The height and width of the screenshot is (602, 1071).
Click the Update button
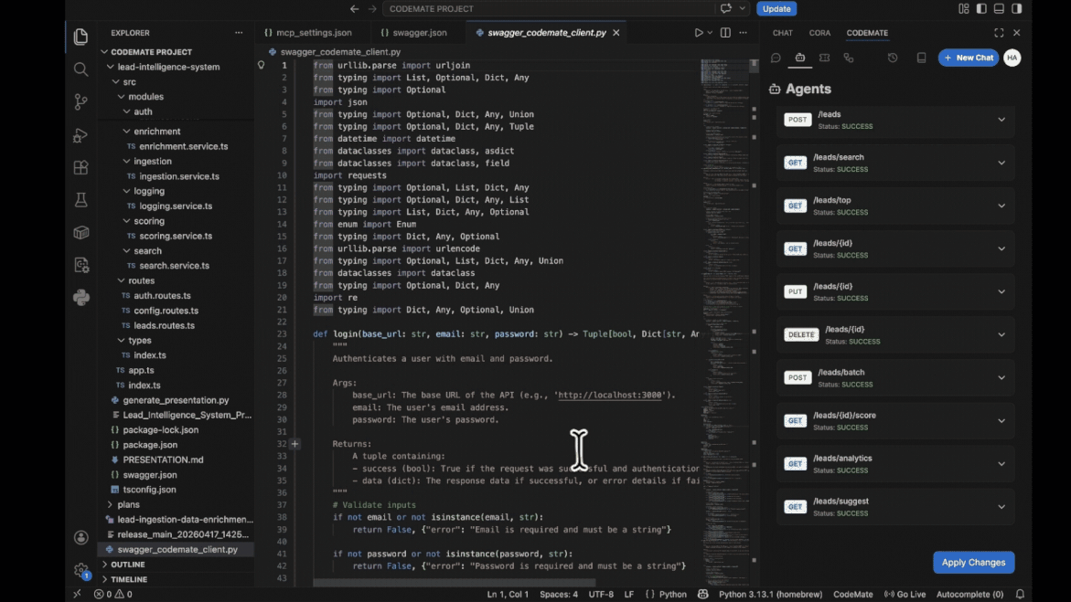coord(776,9)
